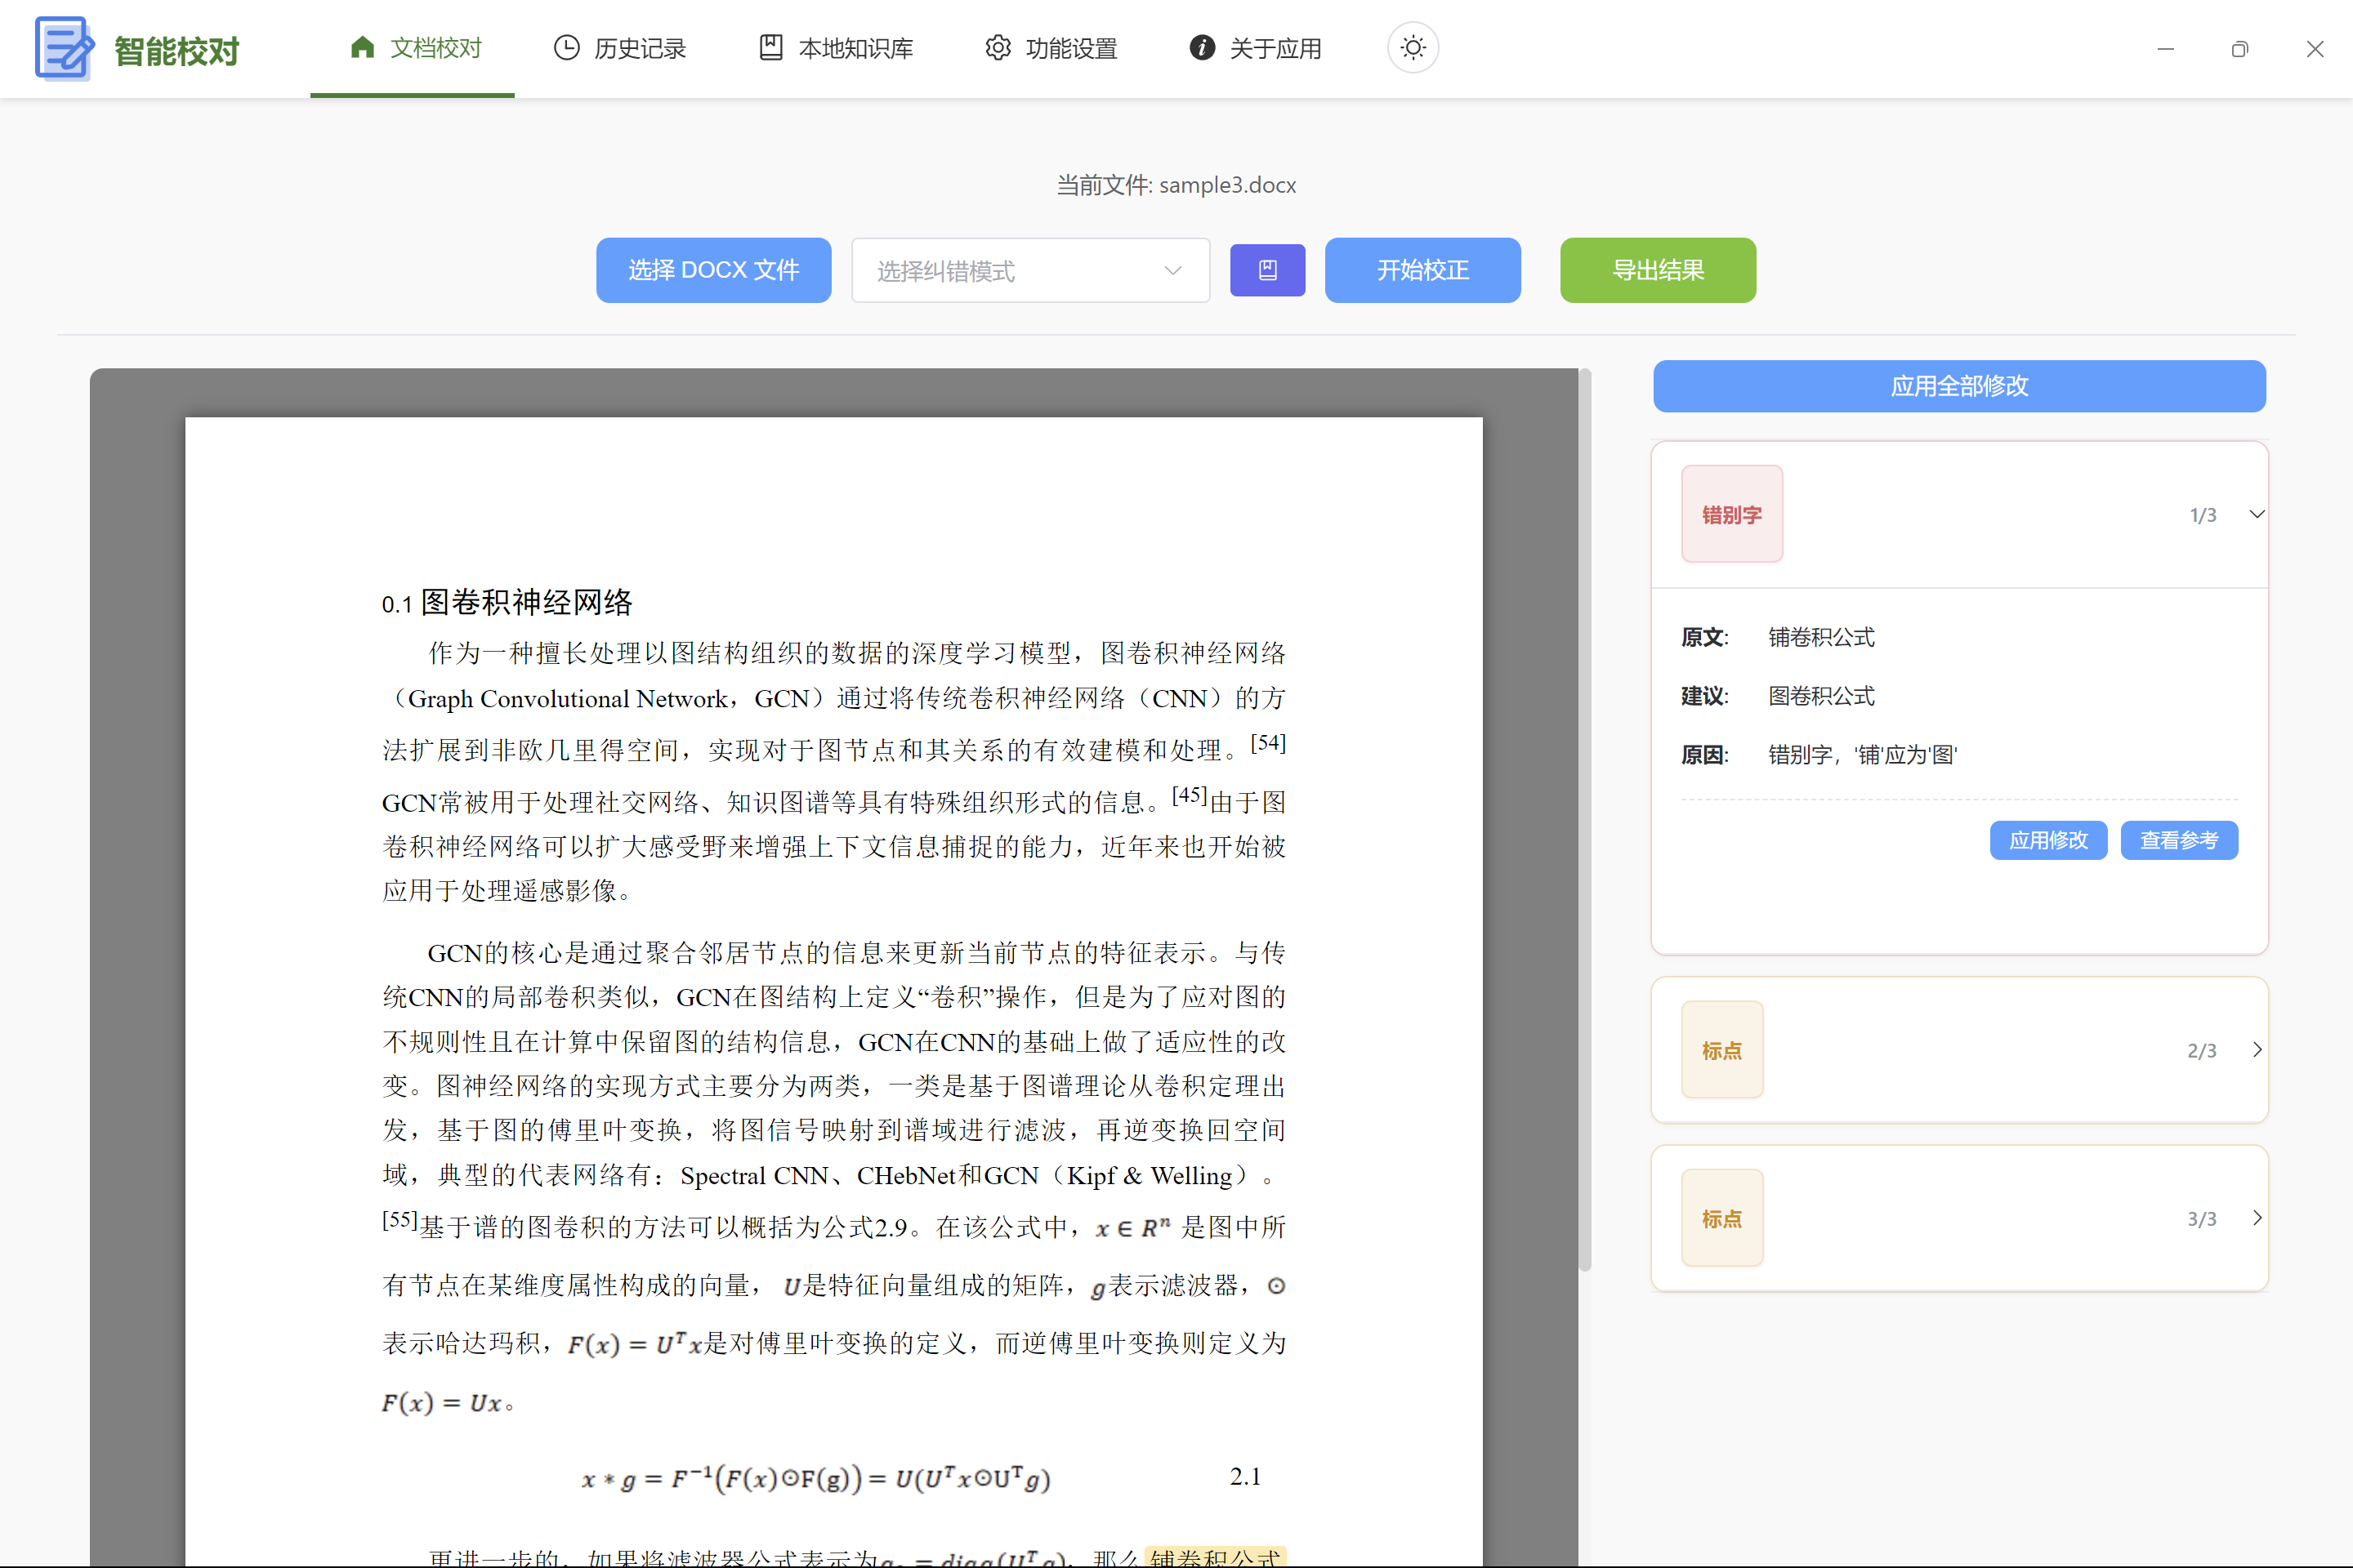The image size is (2353, 1568).
Task: Click the 导出结果 export button
Action: (x=1657, y=270)
